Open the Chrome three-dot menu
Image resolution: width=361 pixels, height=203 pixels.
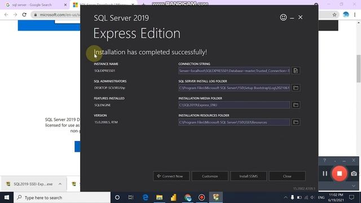(355, 15)
